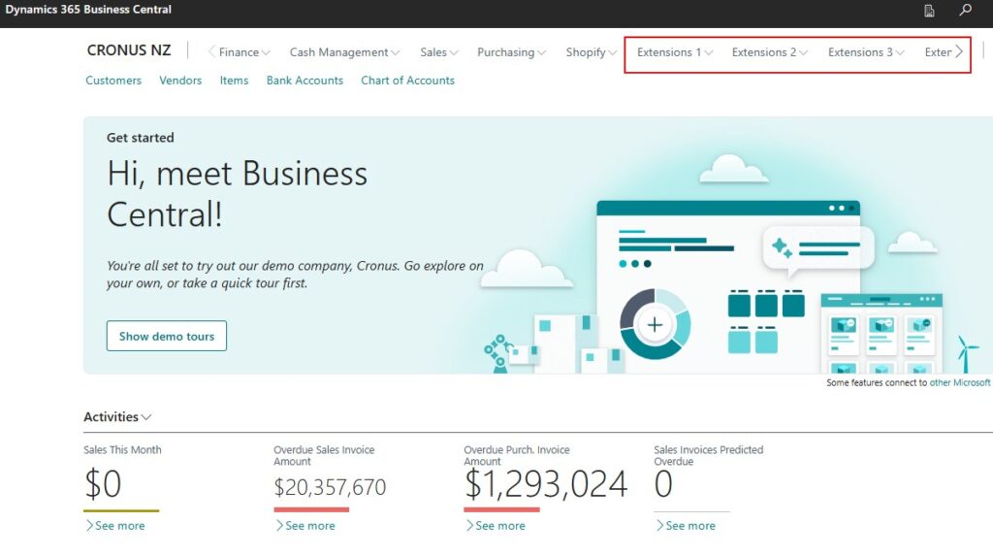Open the Overdue Purch. Invoice Amount tile
Image resolution: width=993 pixels, height=556 pixels.
coord(545,483)
